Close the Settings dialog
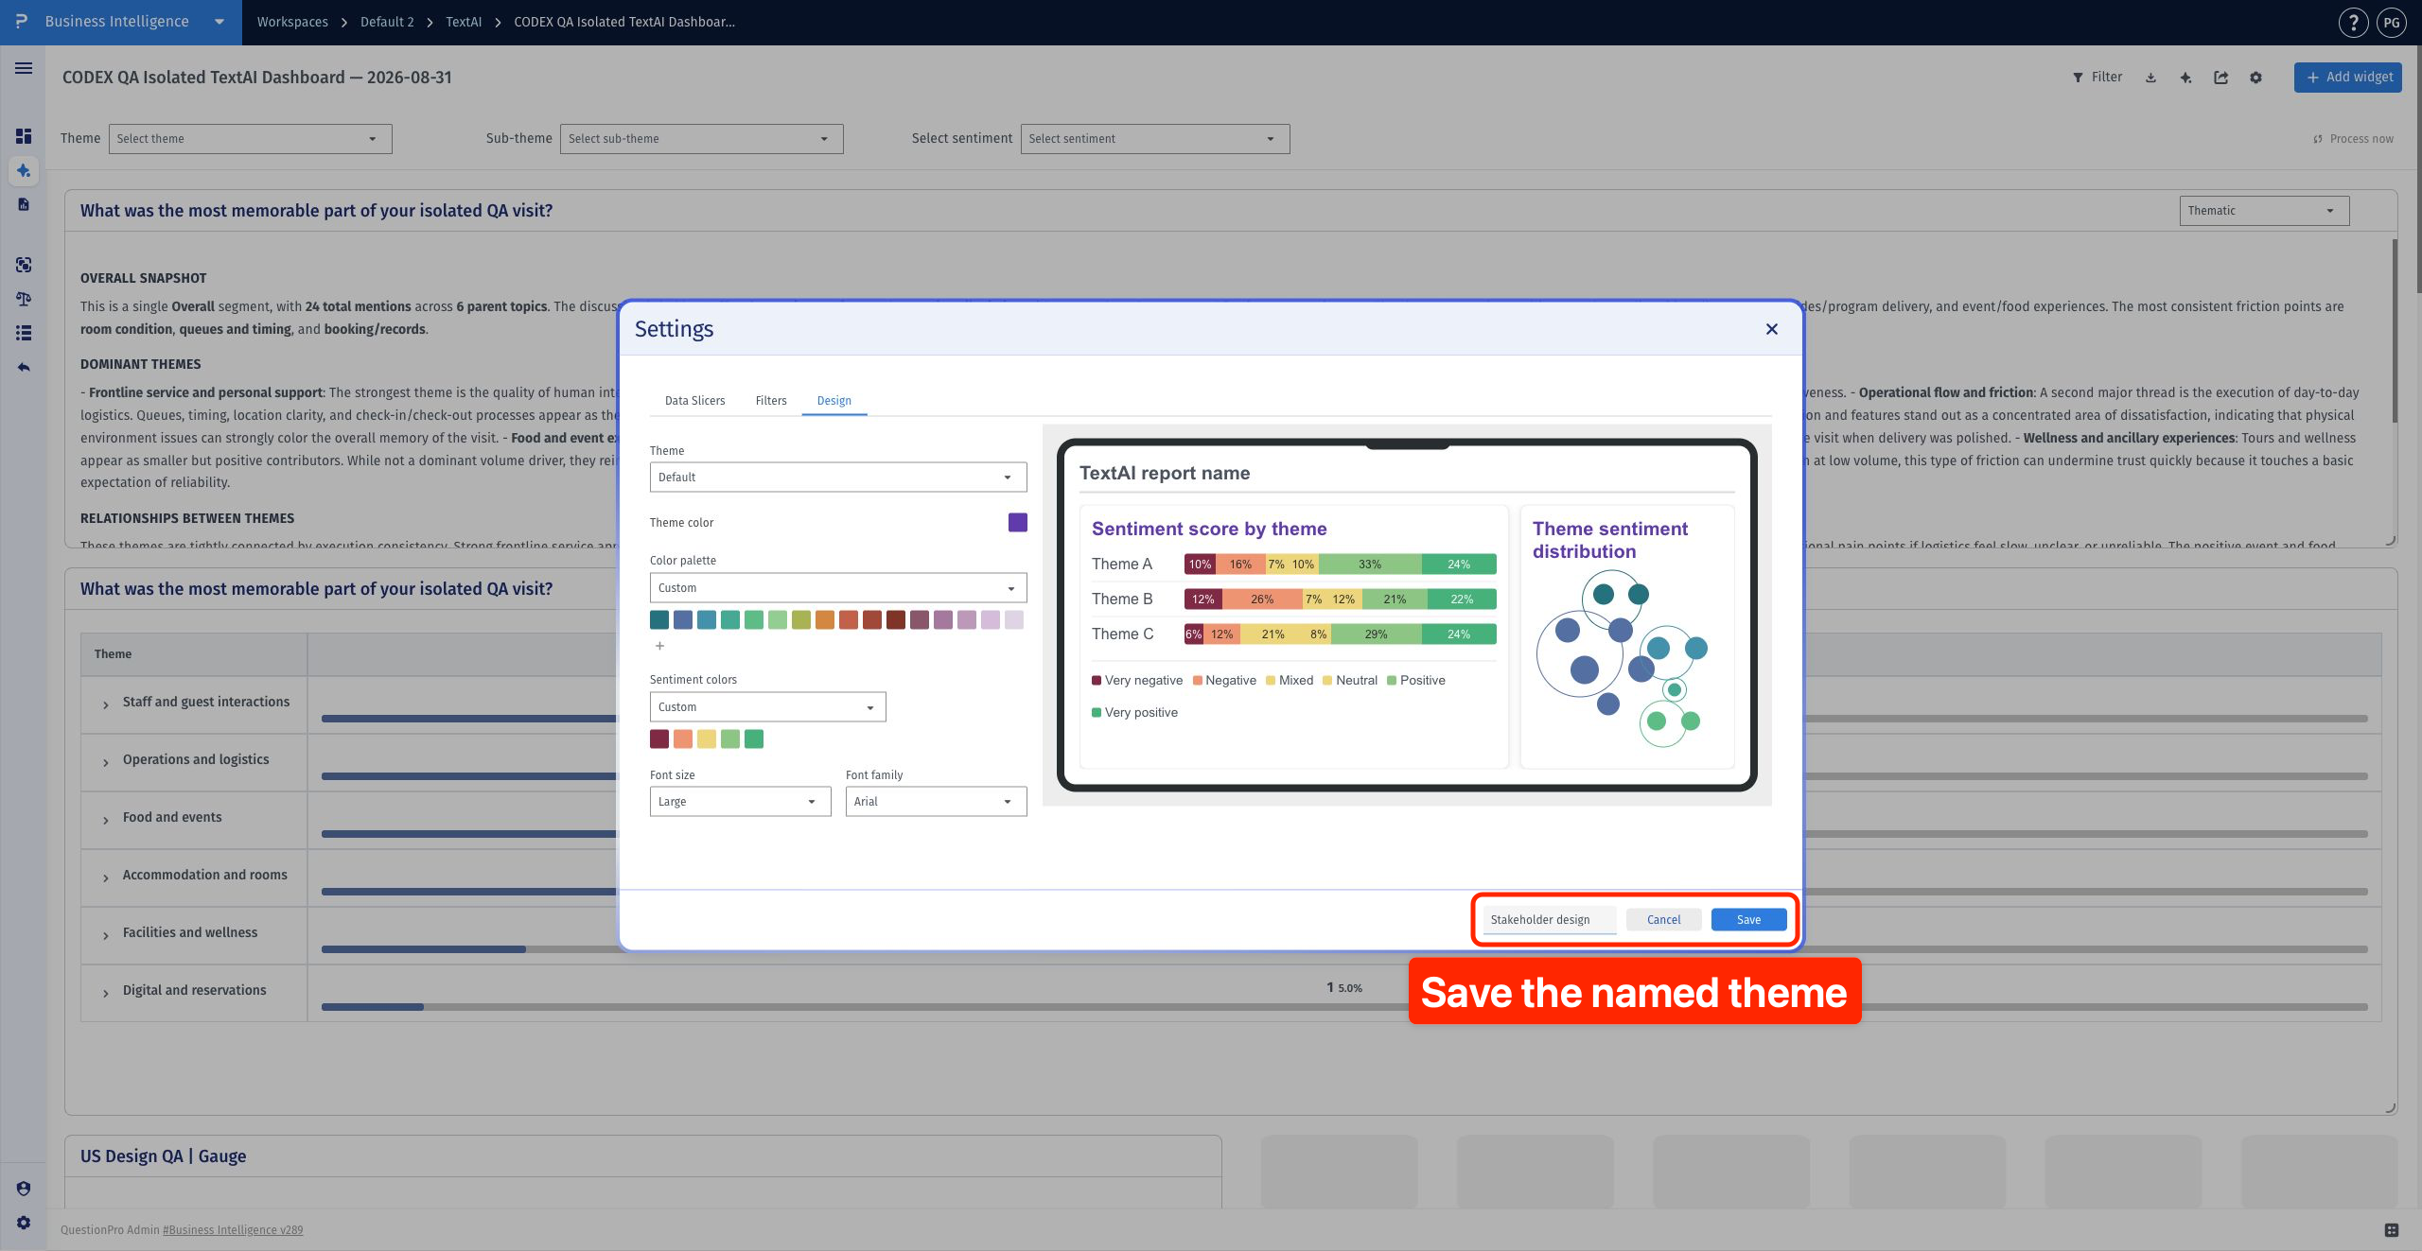This screenshot has height=1251, width=2422. click(x=1772, y=329)
